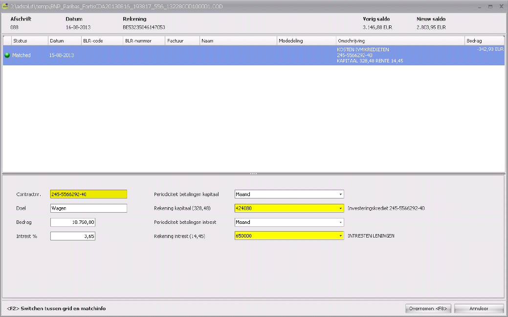This screenshot has height=317, width=508.
Task: Expand the Rekening kapitaal account dropdown
Action: 340,208
